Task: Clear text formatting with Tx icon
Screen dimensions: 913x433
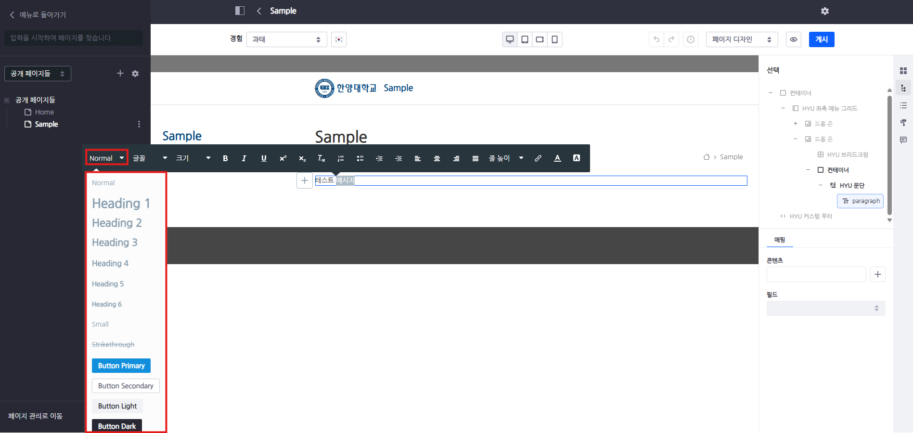Action: [321, 158]
